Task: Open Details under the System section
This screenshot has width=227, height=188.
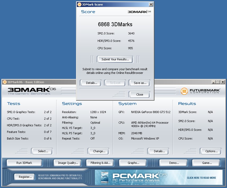Action: (x=159, y=151)
